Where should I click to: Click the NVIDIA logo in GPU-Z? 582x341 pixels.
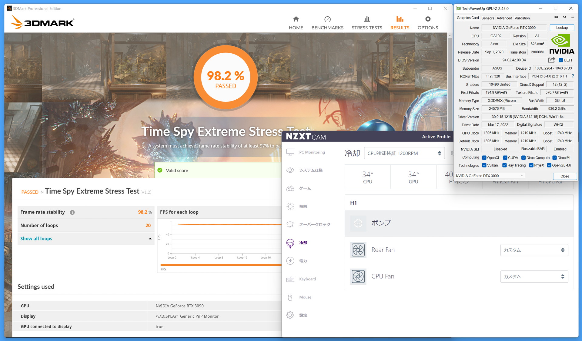562,44
